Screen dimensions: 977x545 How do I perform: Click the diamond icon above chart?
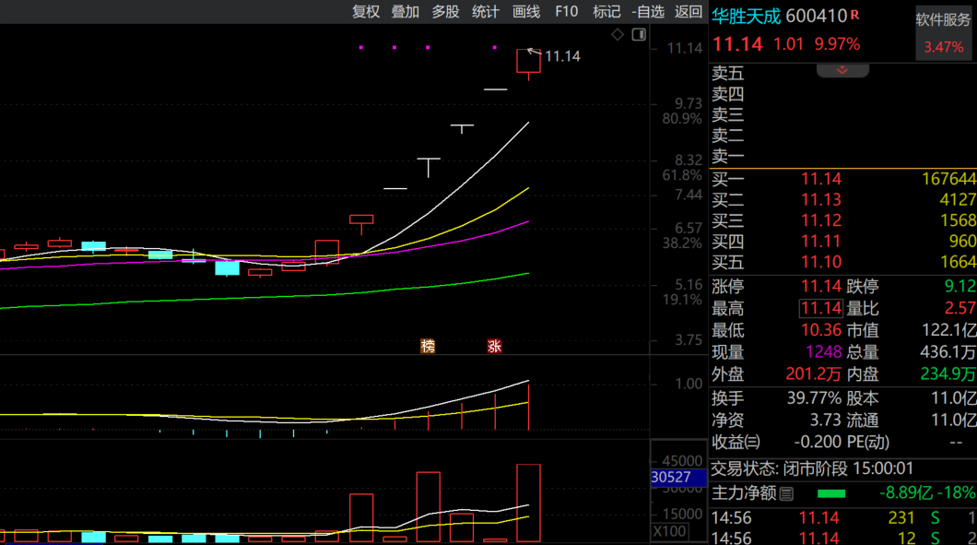coord(618,34)
